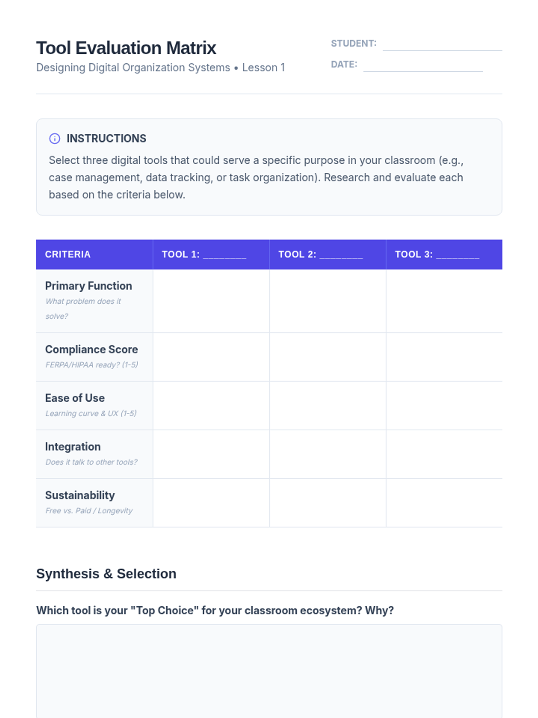This screenshot has height=718, width=538.
Task: Click the Compliance Score cell under Tool 1
Action: [x=211, y=357]
